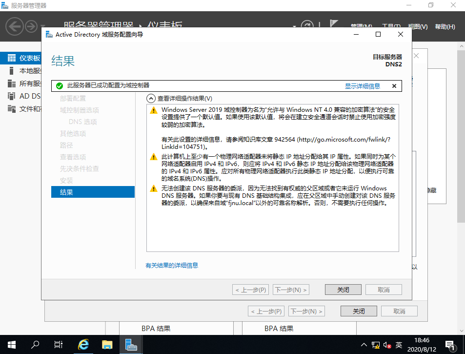This screenshot has width=465, height=354.
Task: Select 文件和存储服务 in the sidebar
Action: tap(21, 109)
